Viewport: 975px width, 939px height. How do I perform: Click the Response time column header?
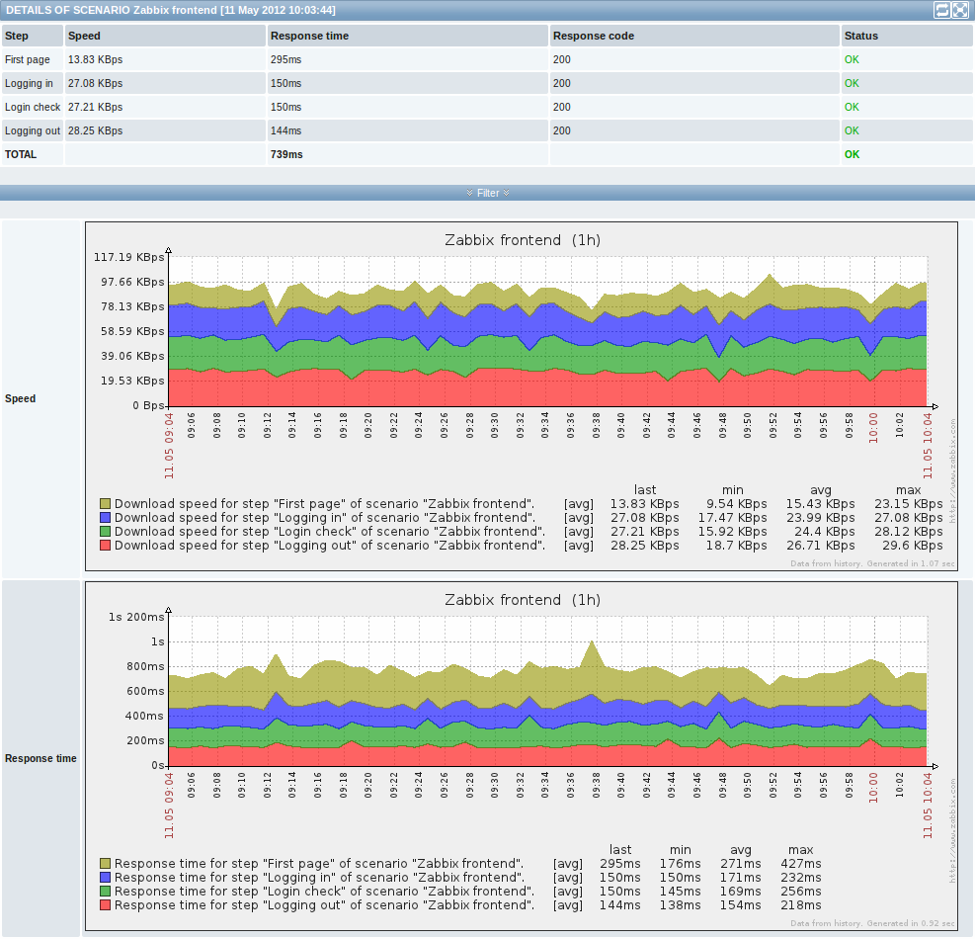pyautogui.click(x=408, y=37)
